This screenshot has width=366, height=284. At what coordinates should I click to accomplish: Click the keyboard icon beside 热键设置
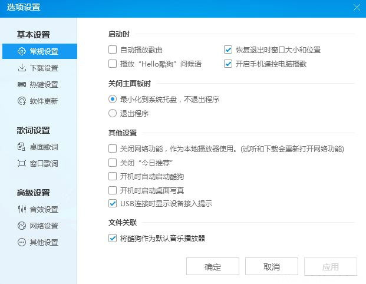(x=22, y=84)
